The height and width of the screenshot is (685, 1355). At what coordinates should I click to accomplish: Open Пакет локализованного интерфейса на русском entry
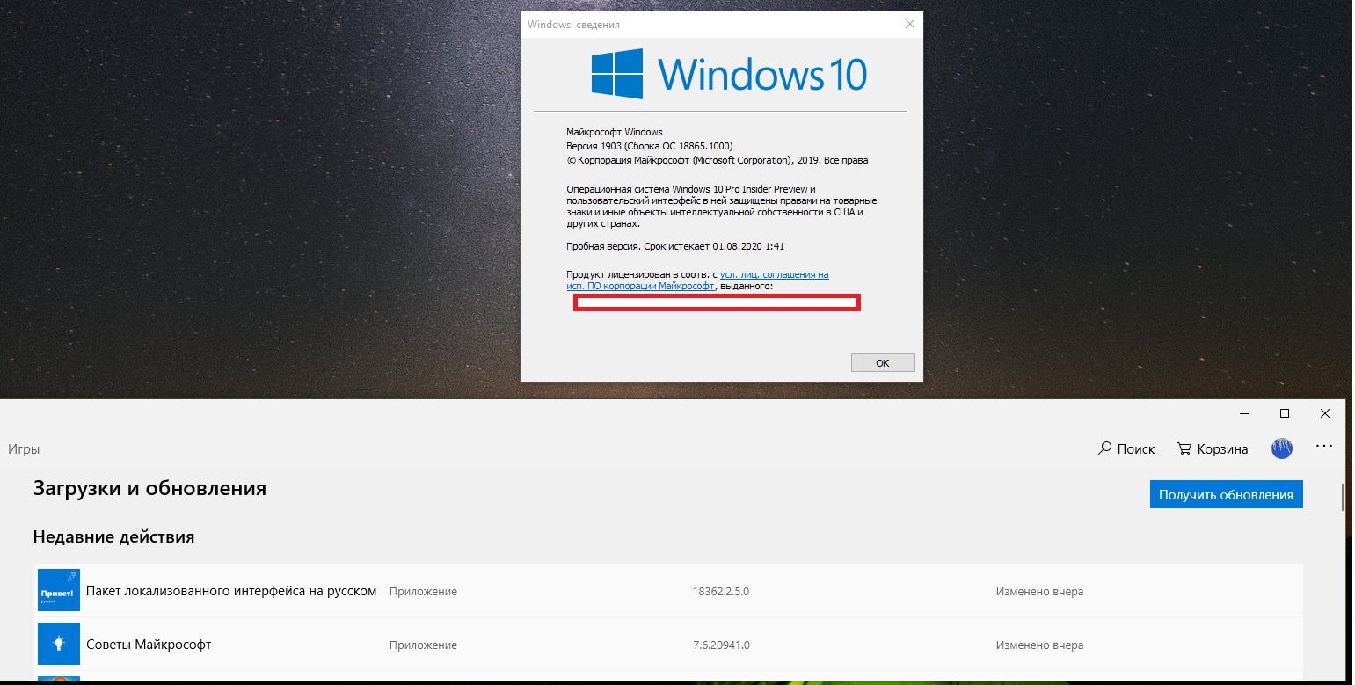click(668, 590)
